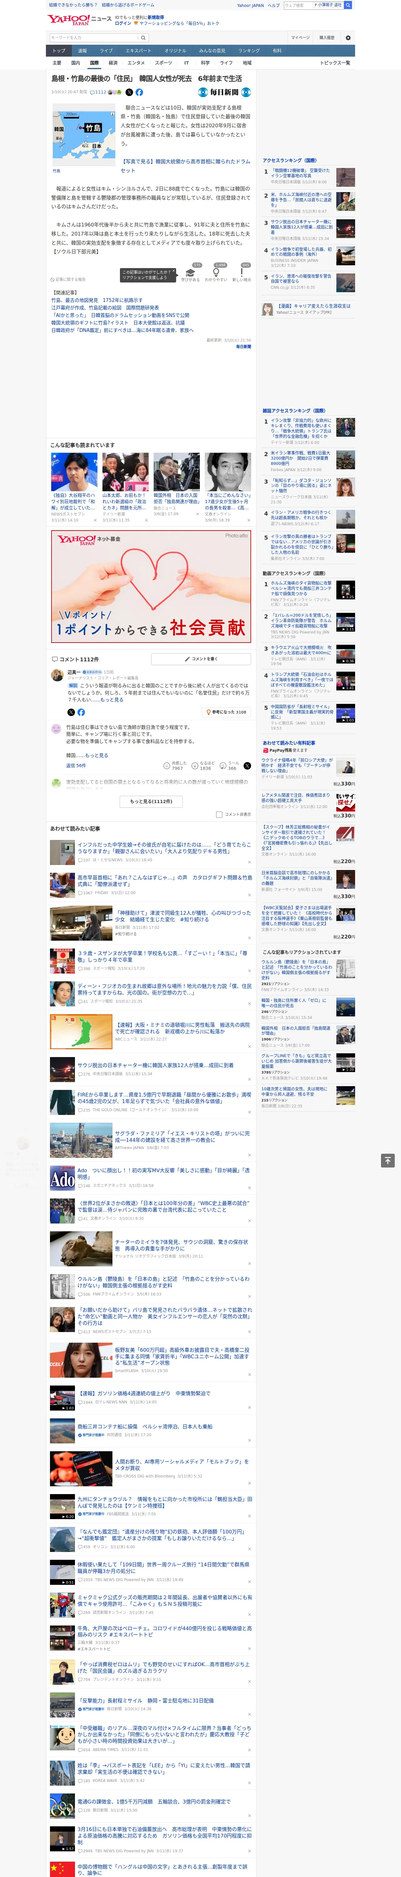Select the エンタメ category tab
This screenshot has height=1877, width=401.
136,63
